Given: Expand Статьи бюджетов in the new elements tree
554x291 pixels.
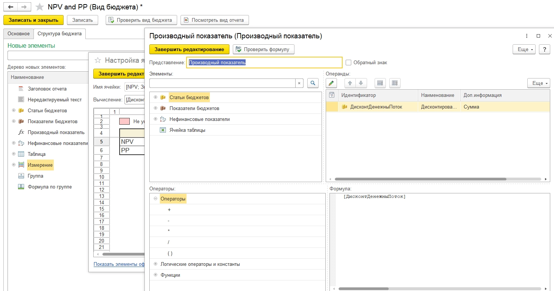Looking at the screenshot, I should 14,111.
